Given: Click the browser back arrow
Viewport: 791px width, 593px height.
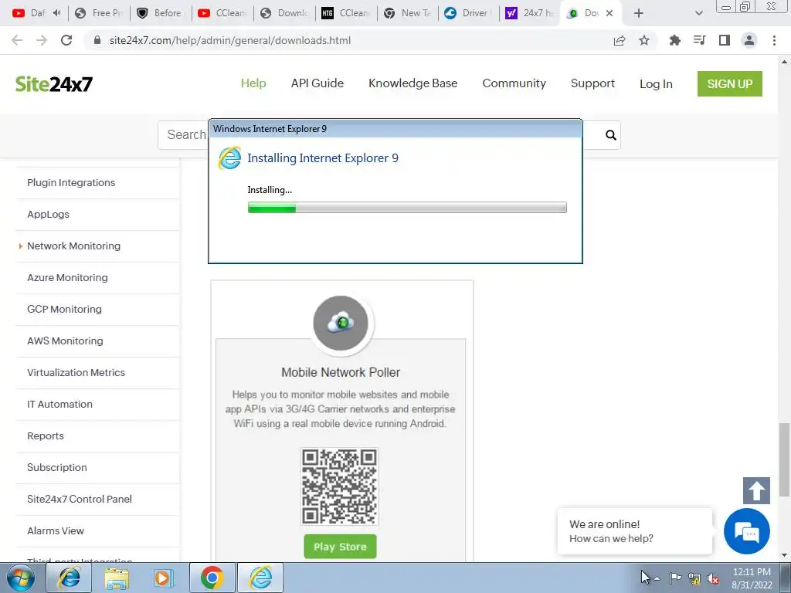Looking at the screenshot, I should pyautogui.click(x=17, y=40).
